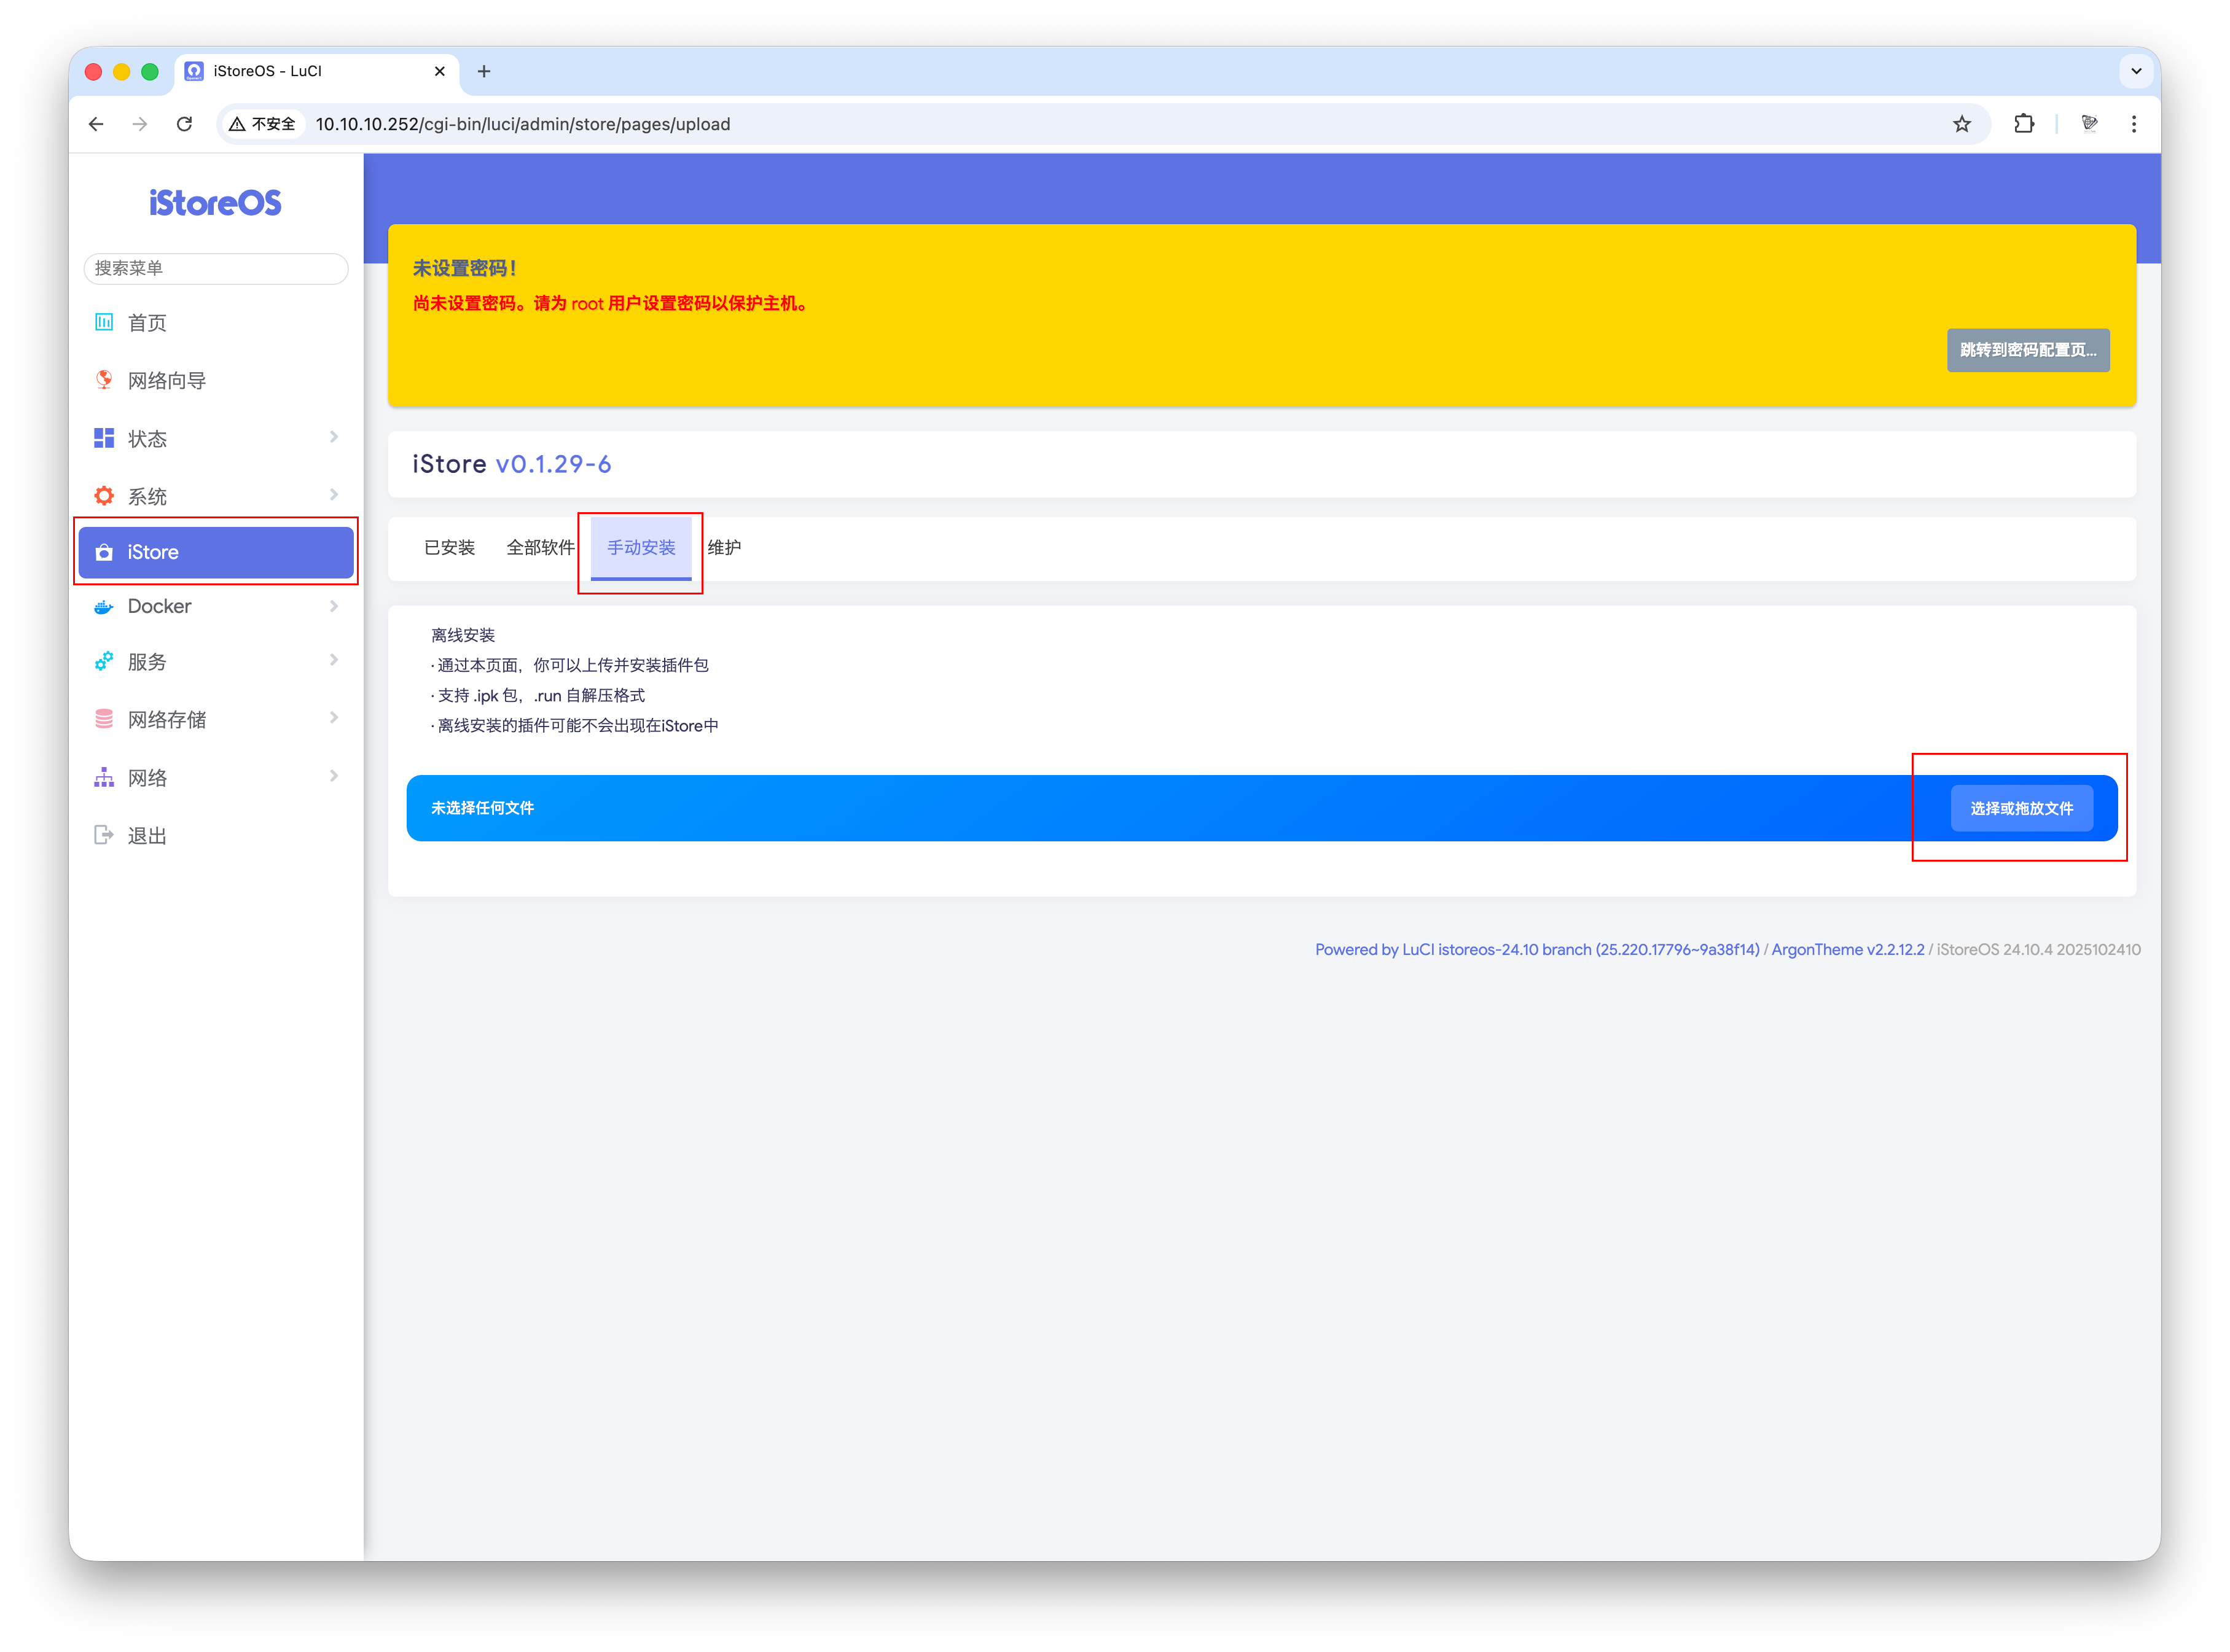Open the tab search dropdown arrow

click(x=2136, y=71)
